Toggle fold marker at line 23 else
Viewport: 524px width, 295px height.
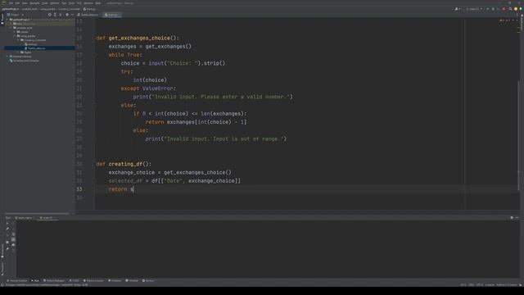tap(95, 106)
